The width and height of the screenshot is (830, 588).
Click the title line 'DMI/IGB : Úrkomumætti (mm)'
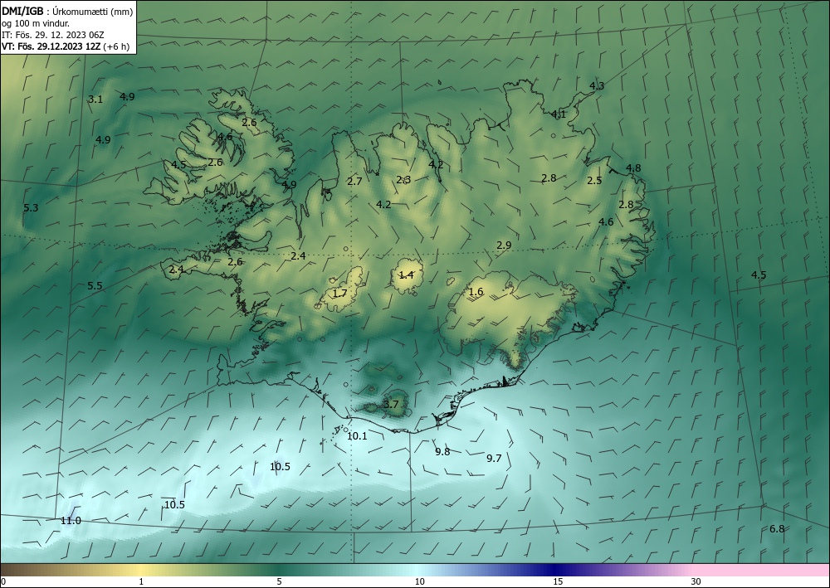tap(67, 11)
